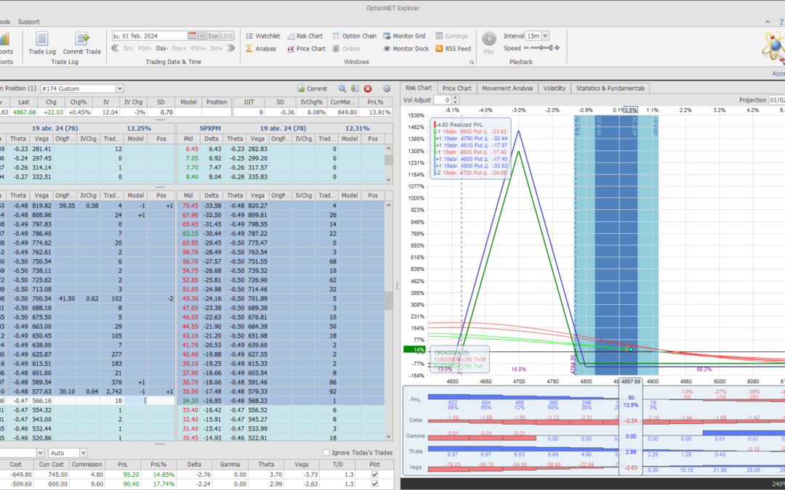Click the red delete position icon
Viewport: 785px width, 490px height.
(368, 89)
